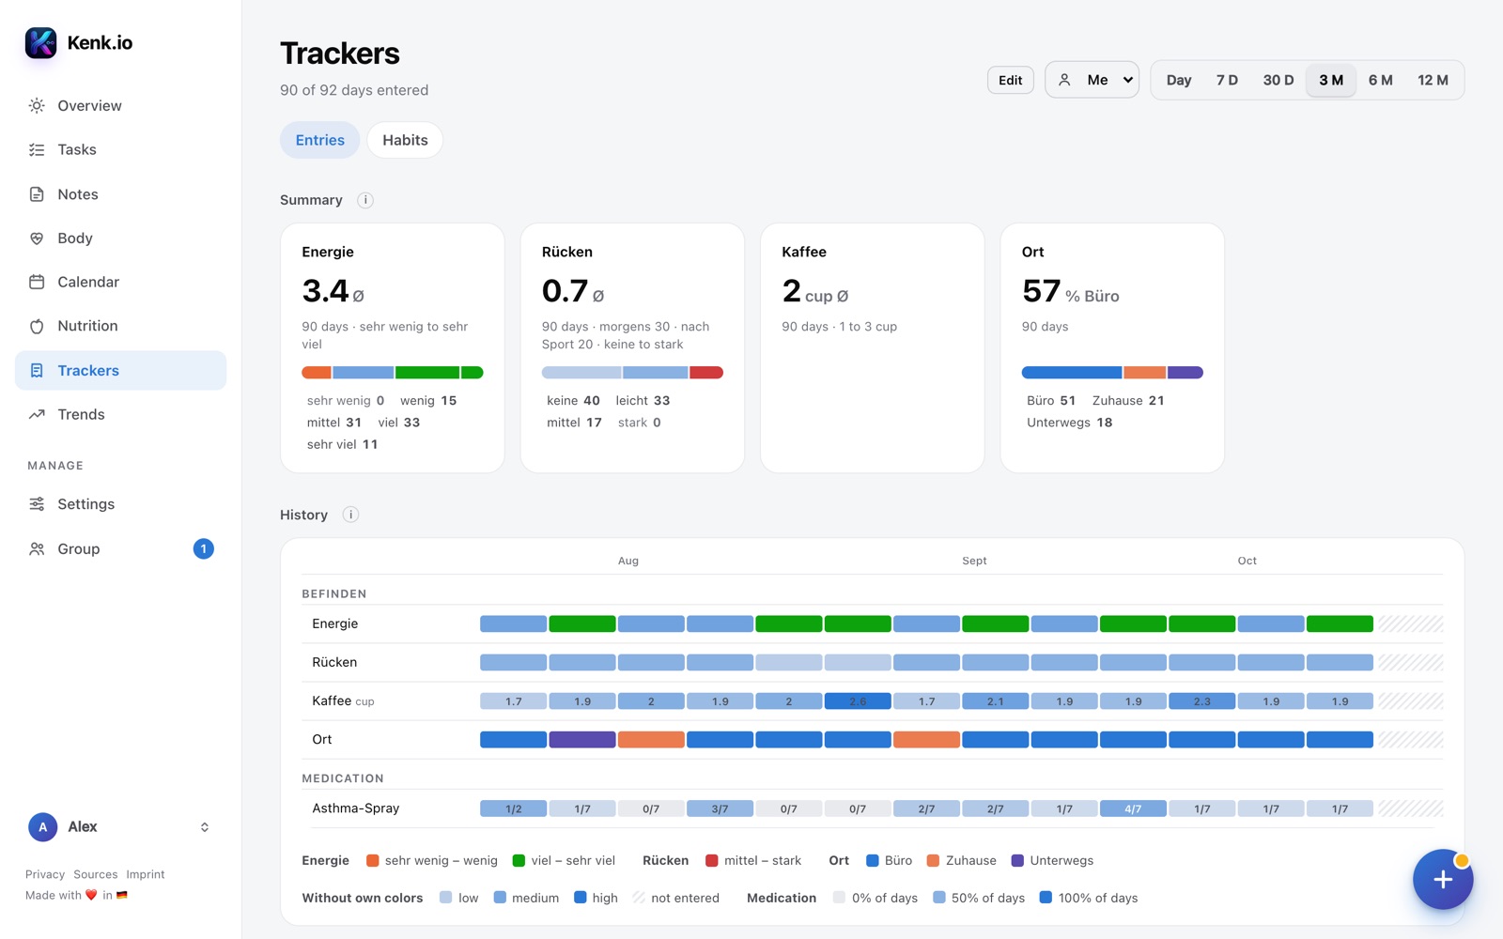Select the 7 D time range
This screenshot has width=1503, height=939.
pos(1227,80)
